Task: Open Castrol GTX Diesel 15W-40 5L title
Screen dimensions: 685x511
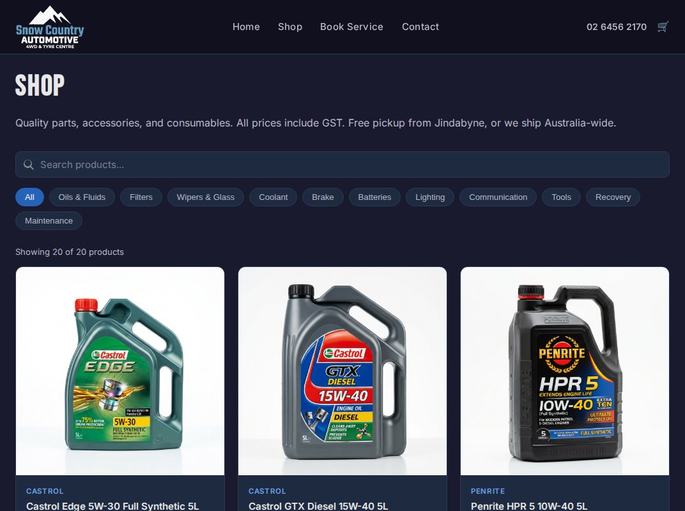Action: pyautogui.click(x=318, y=506)
